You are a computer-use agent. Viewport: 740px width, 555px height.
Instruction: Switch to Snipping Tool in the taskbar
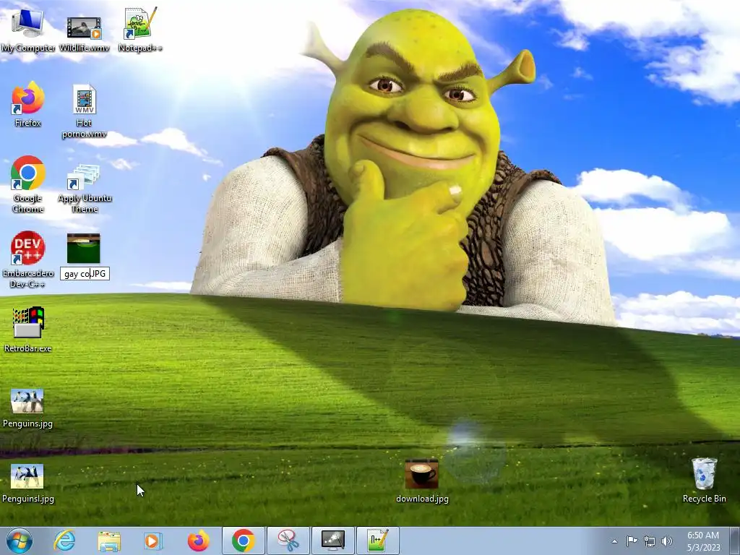click(x=288, y=541)
